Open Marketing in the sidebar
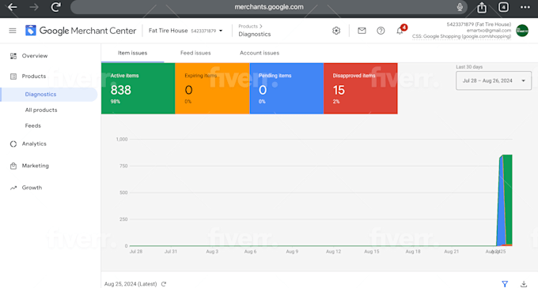 coord(36,166)
